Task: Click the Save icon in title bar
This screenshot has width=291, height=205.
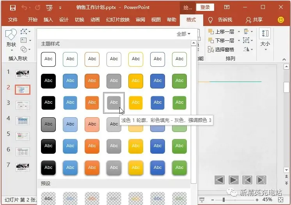Action: [13, 8]
